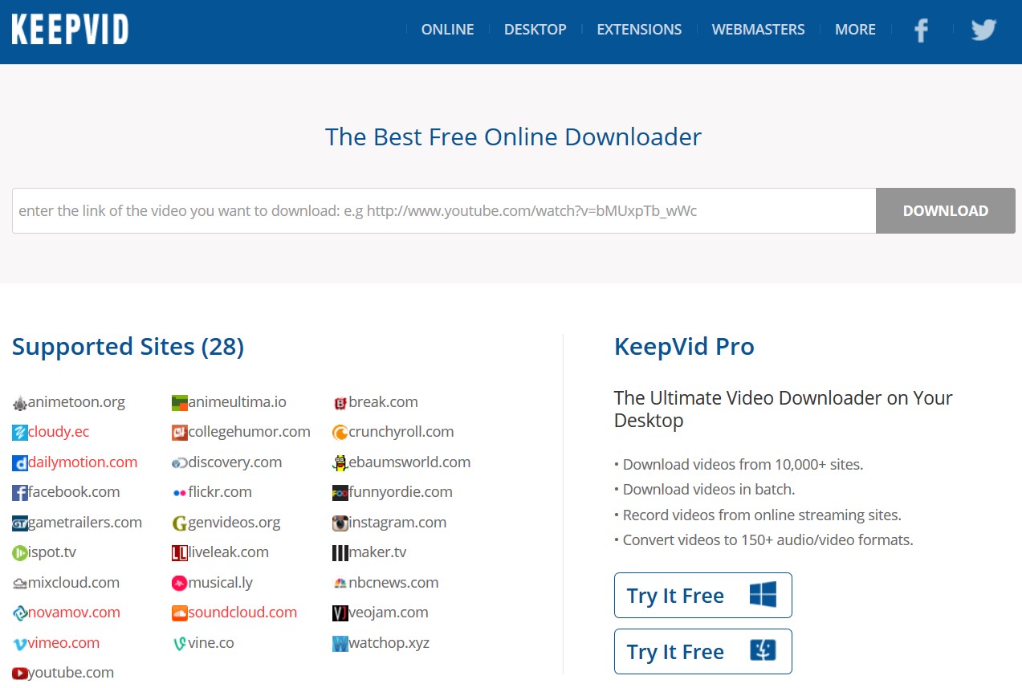This screenshot has width=1022, height=688.
Task: Click the nbcnews.com peacock icon
Action: [340, 584]
